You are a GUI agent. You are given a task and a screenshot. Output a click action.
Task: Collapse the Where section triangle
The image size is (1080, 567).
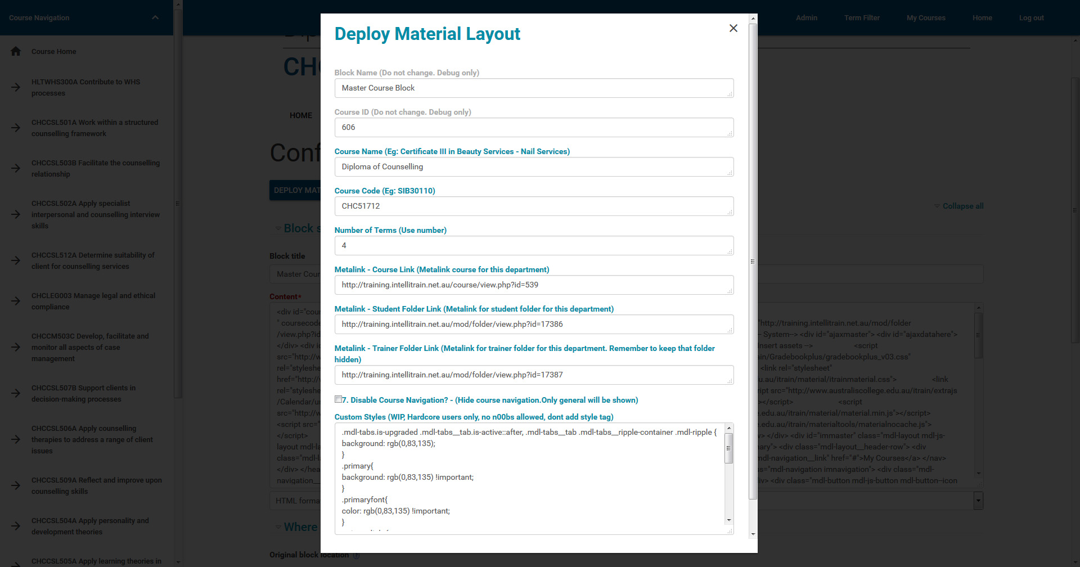pos(278,527)
